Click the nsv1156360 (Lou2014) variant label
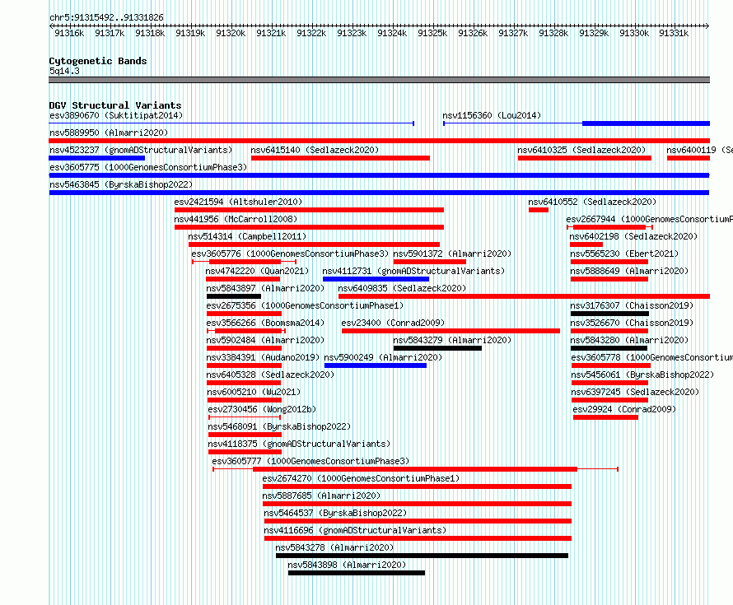This screenshot has height=605, width=733. point(492,115)
